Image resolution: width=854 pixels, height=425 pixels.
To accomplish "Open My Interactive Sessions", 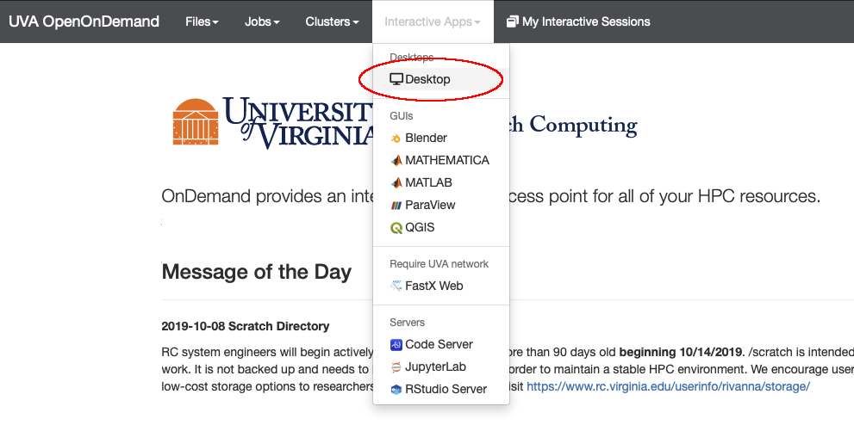I will click(x=578, y=22).
